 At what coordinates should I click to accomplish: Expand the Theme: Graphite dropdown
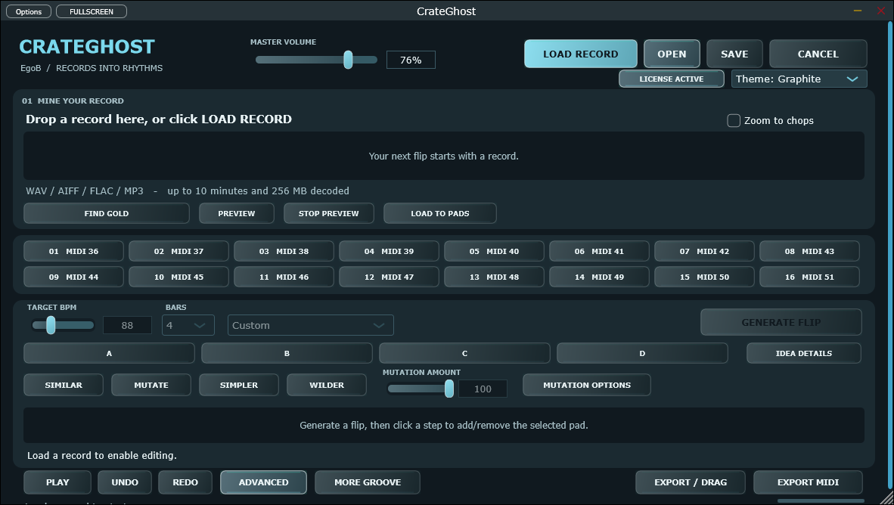pyautogui.click(x=799, y=79)
